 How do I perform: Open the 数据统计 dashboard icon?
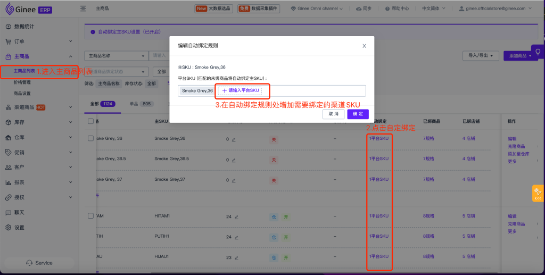(9, 26)
